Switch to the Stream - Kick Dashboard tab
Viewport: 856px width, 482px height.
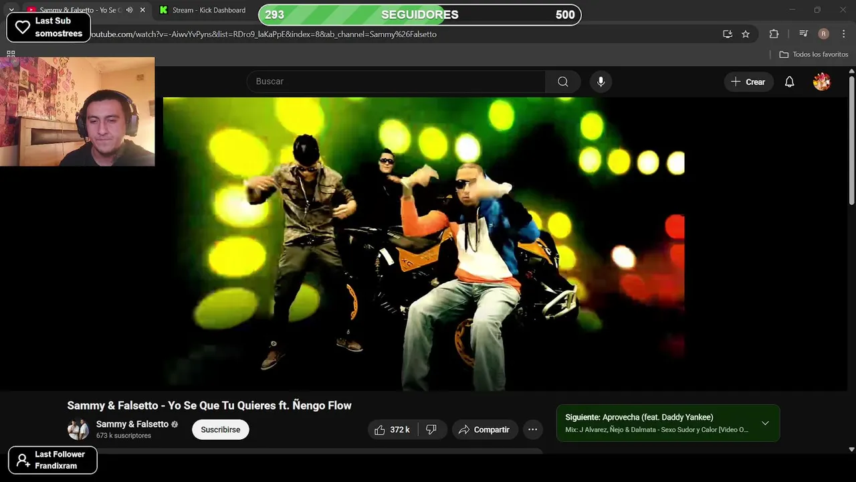[x=203, y=10]
